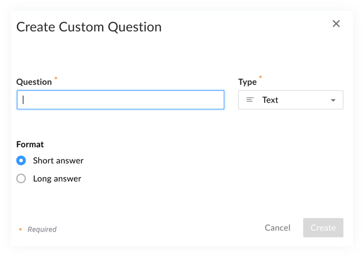Click the orange asterisk next to Type

click(261, 78)
